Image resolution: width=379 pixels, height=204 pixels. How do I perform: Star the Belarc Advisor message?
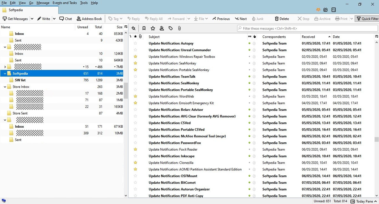pos(135,110)
